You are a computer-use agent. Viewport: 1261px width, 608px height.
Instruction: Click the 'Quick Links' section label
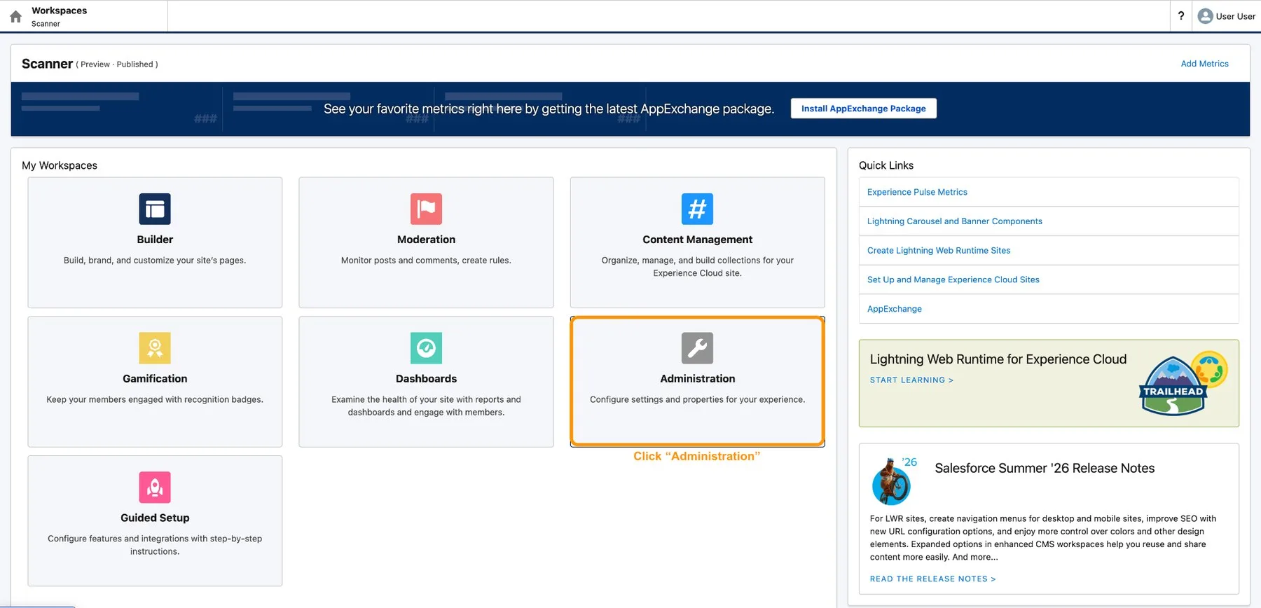(886, 165)
